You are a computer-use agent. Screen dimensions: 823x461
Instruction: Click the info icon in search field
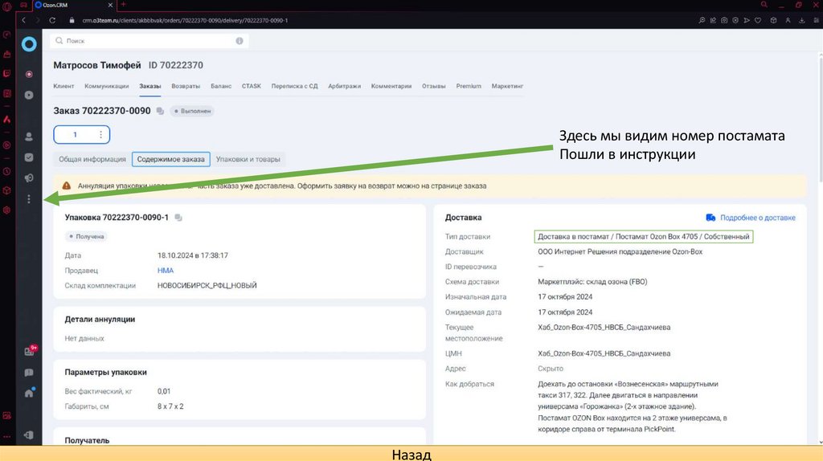(x=240, y=41)
